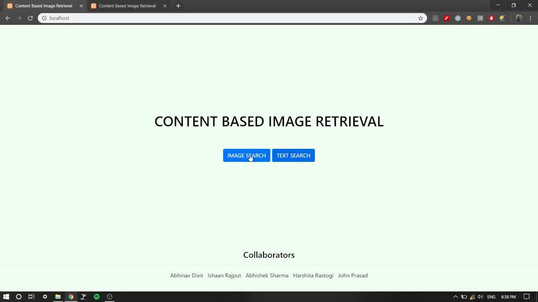Open PowerPoint from the taskbar
Screen dimensions: 538x302
coord(83,297)
